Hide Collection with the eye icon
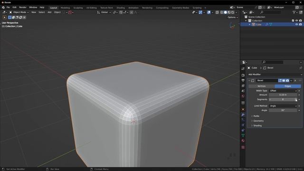The image size is (304, 171). (296, 20)
